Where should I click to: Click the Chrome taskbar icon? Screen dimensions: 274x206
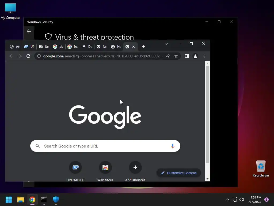click(32, 200)
